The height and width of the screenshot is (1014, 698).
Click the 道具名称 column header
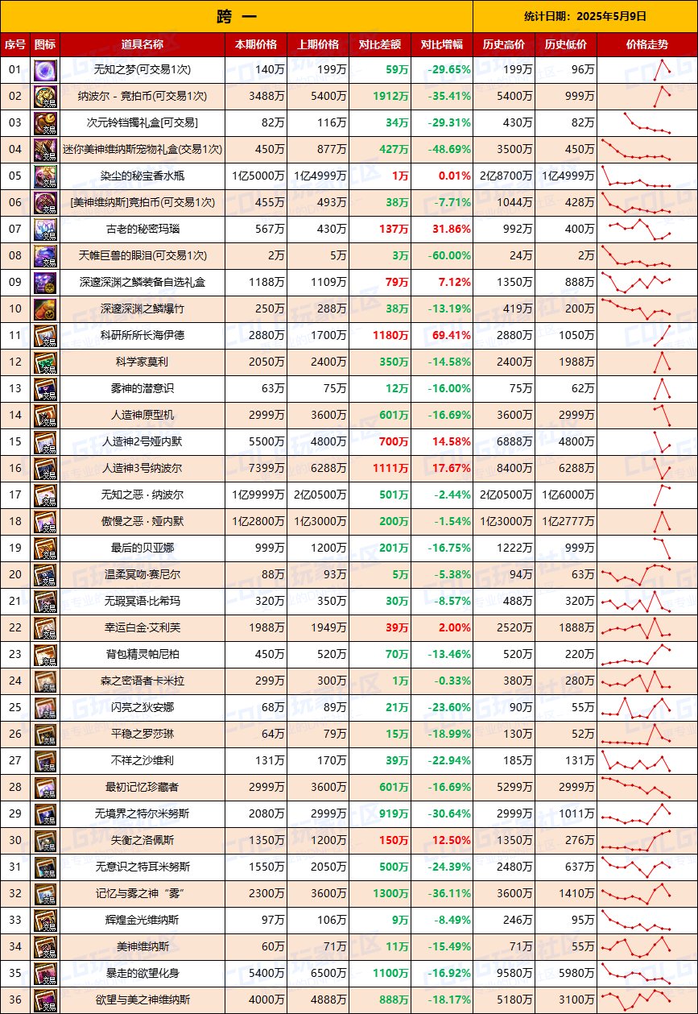coord(142,44)
